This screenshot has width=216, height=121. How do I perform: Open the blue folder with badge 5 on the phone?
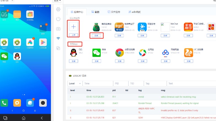43,28
